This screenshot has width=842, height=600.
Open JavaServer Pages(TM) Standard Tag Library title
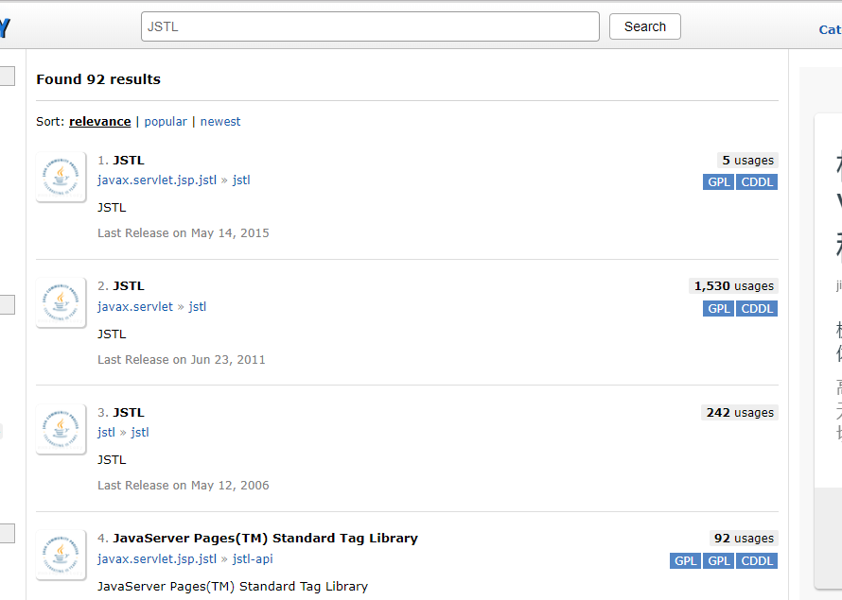point(265,539)
